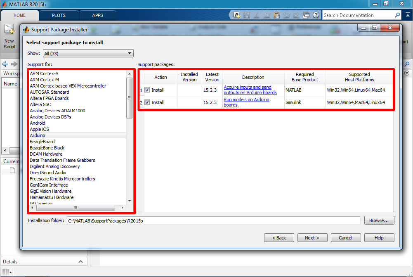Open 'Run models on Arduino boards.' link
Viewport: 413px width, 277px height.
(x=246, y=102)
